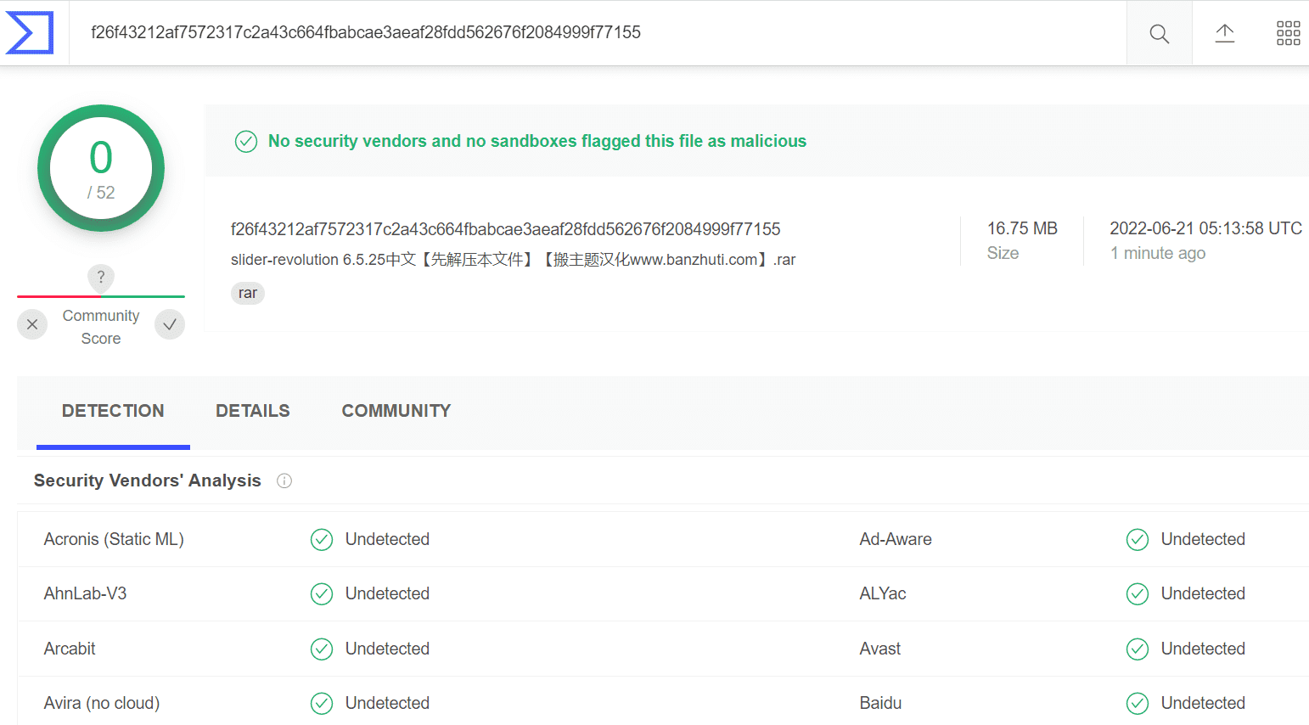Click the Avast undetected check icon
This screenshot has height=725, width=1309.
click(x=1138, y=649)
